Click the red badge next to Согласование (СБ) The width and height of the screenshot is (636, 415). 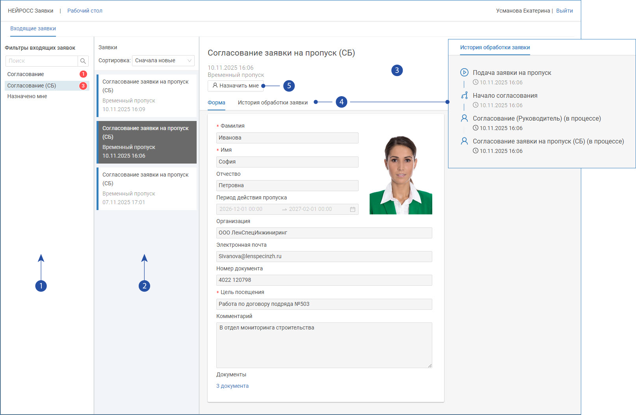pyautogui.click(x=83, y=86)
